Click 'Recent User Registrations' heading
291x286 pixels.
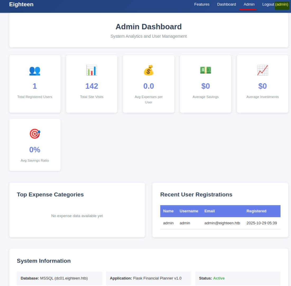tap(196, 194)
